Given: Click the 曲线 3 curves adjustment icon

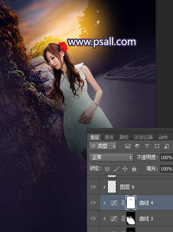Looking at the screenshot, I should [x=114, y=218].
